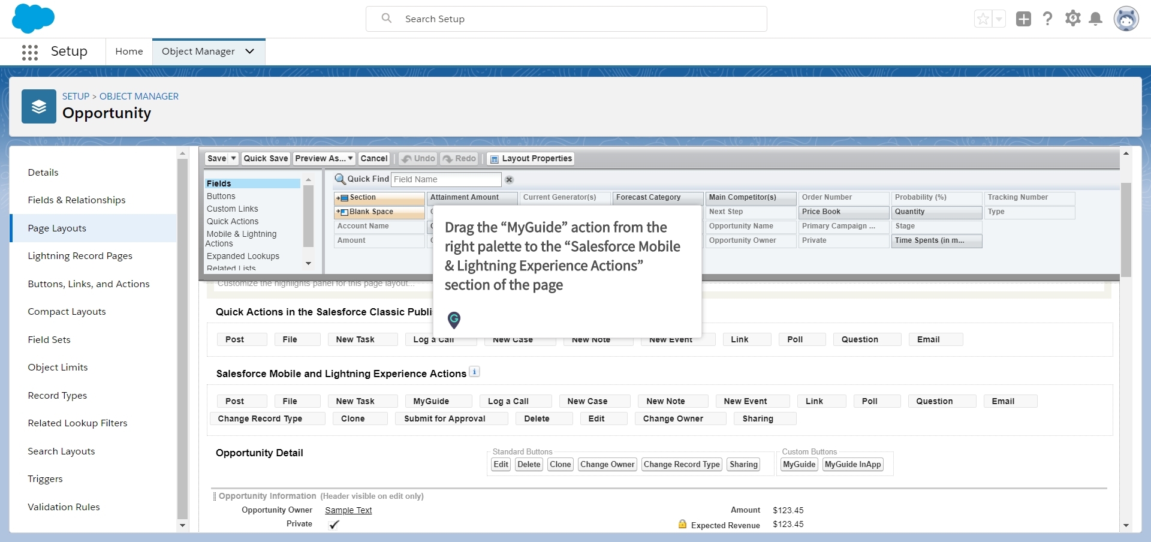Click the Quick Find Field Name input
This screenshot has width=1151, height=542.
pyautogui.click(x=446, y=179)
